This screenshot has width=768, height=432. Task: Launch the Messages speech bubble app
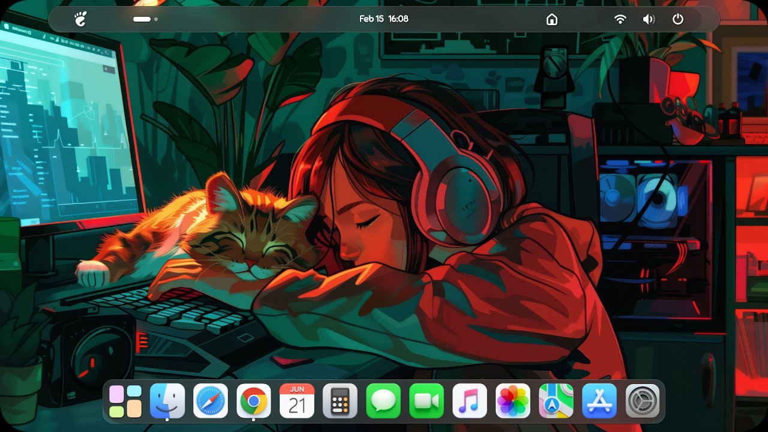pos(383,401)
